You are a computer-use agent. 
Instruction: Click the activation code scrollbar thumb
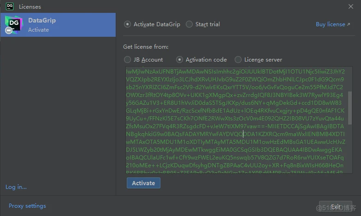[x=349, y=107]
